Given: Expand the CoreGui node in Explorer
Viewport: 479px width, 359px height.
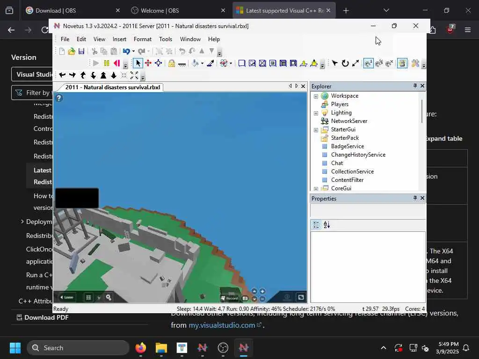Looking at the screenshot, I should pyautogui.click(x=316, y=189).
